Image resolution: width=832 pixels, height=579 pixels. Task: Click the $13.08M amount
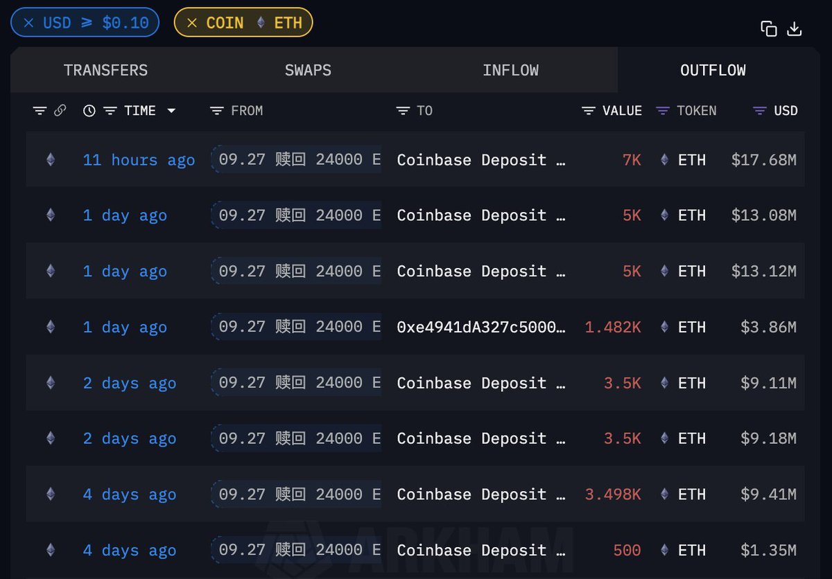point(763,215)
